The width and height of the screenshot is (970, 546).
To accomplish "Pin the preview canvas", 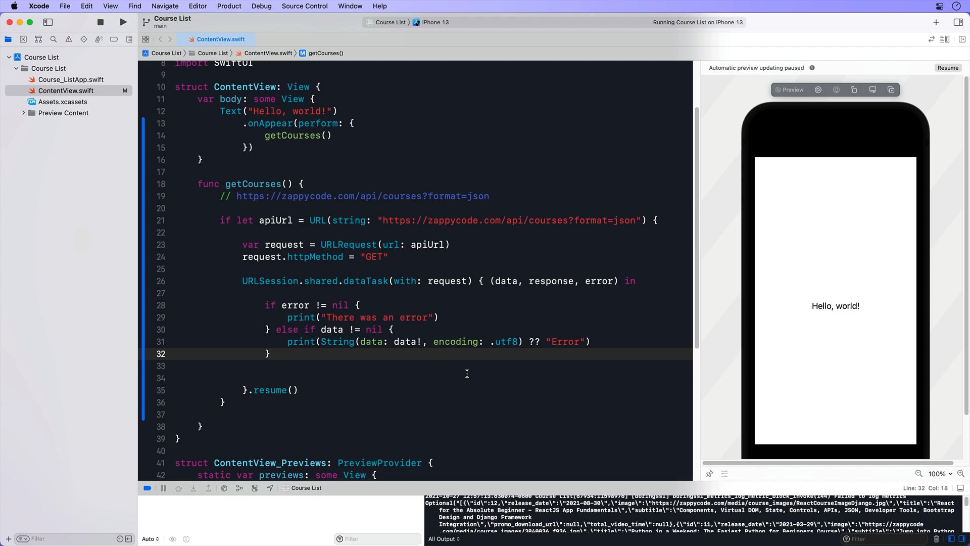I will (709, 474).
